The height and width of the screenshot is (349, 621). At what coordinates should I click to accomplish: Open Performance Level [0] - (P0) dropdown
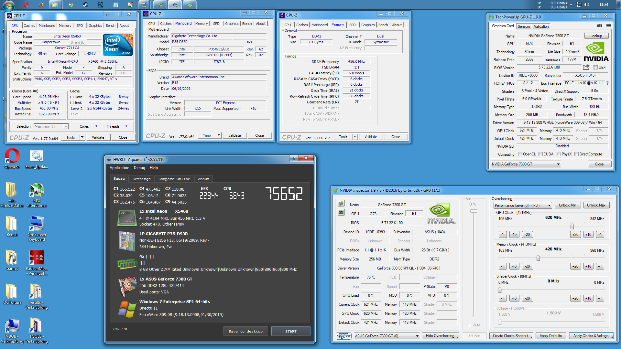coord(523,205)
